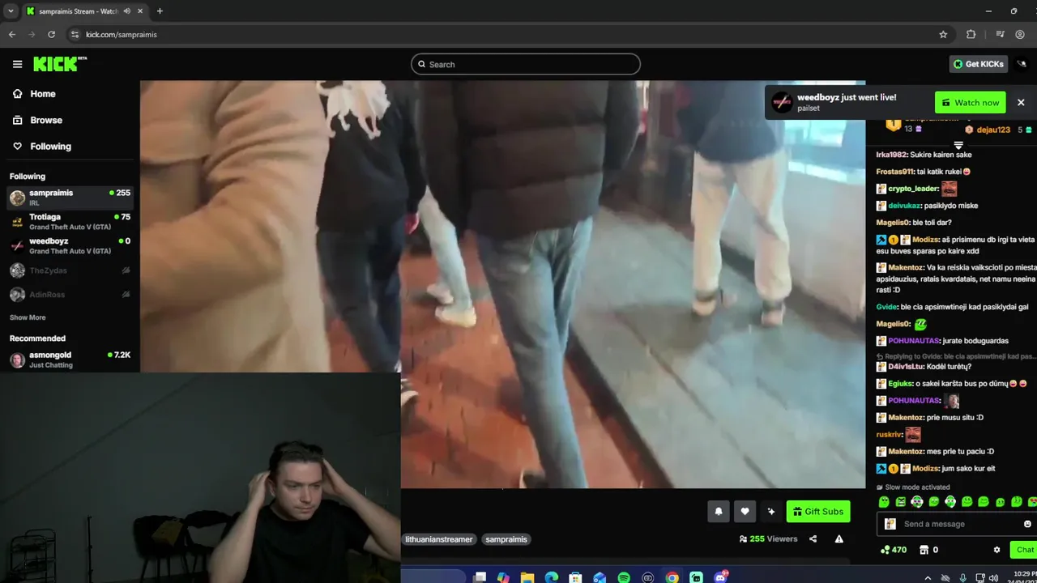Viewport: 1037px width, 583px height.
Task: Click Watch now on weedboyz notification
Action: click(x=970, y=103)
